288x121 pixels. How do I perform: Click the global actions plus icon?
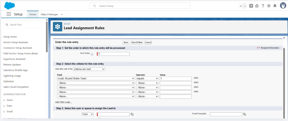pos(251,6)
